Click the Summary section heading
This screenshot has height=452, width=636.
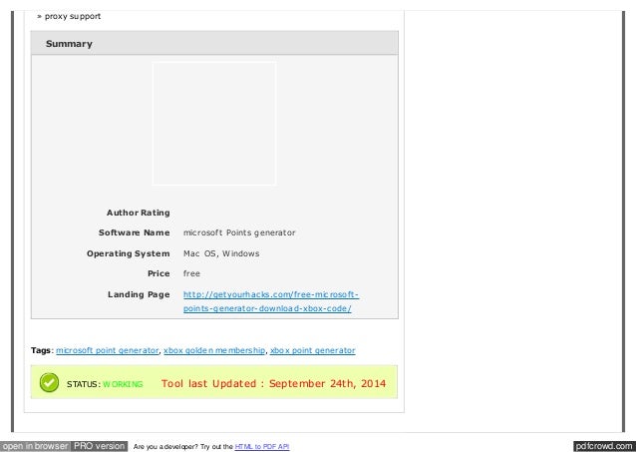pyautogui.click(x=69, y=44)
